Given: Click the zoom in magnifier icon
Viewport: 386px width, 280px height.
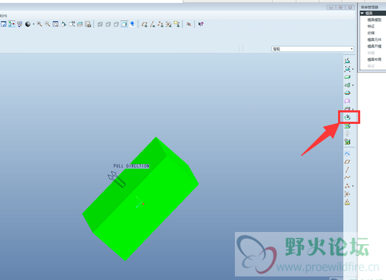Looking at the screenshot, I should (39, 24).
